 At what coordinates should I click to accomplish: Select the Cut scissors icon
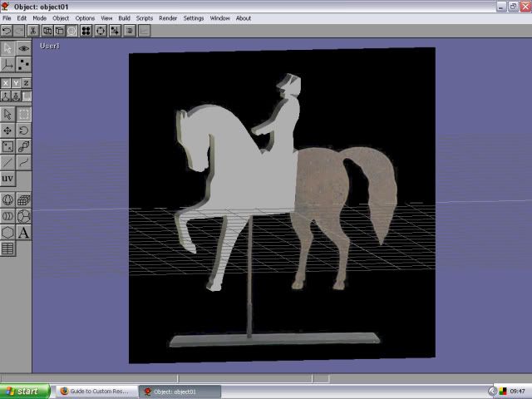coord(33,31)
